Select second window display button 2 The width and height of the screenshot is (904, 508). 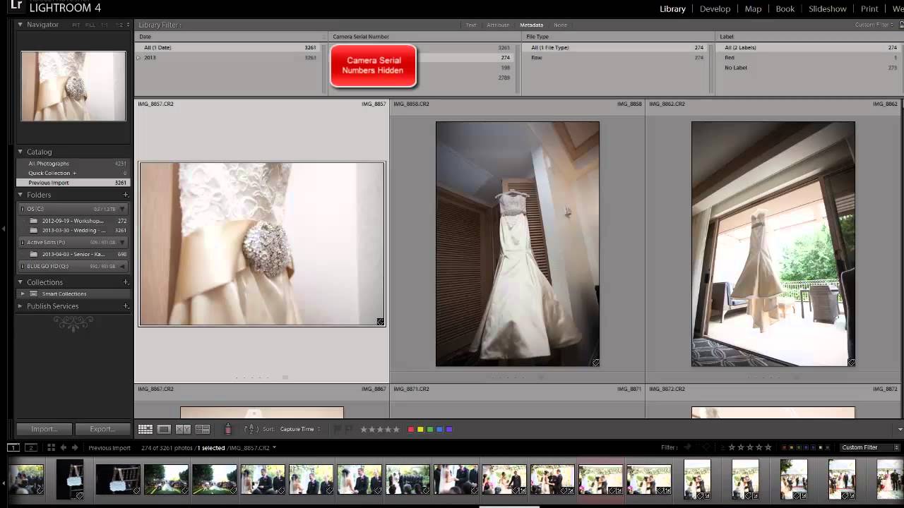coord(31,447)
